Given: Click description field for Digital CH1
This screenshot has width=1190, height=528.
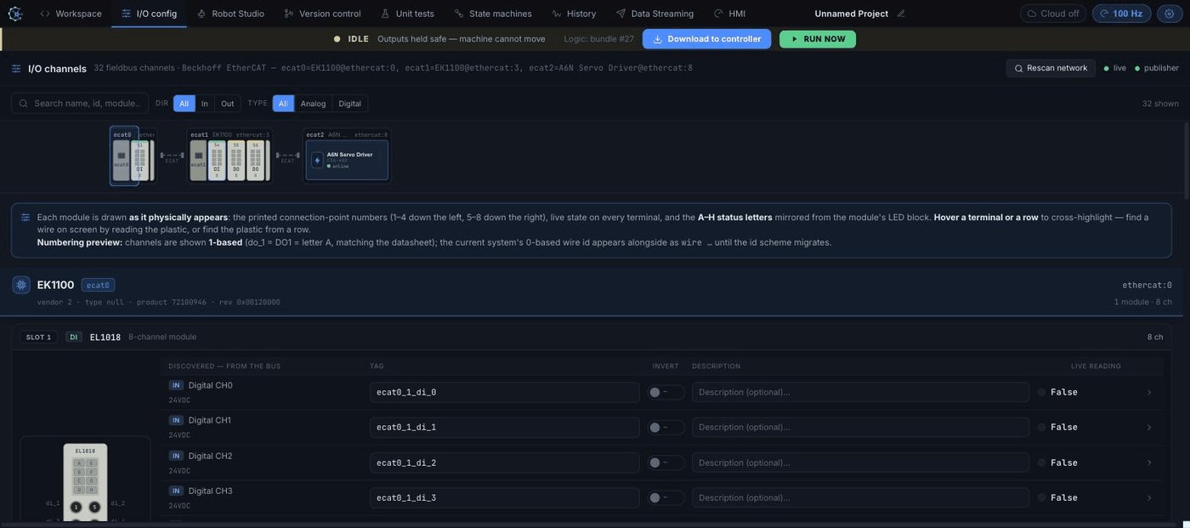Looking at the screenshot, I should (x=860, y=427).
